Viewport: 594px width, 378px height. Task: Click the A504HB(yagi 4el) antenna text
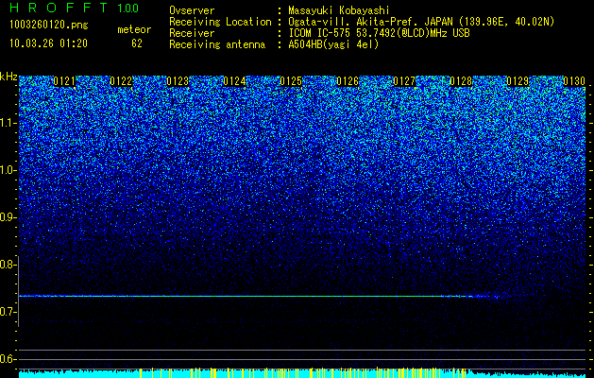(x=333, y=44)
